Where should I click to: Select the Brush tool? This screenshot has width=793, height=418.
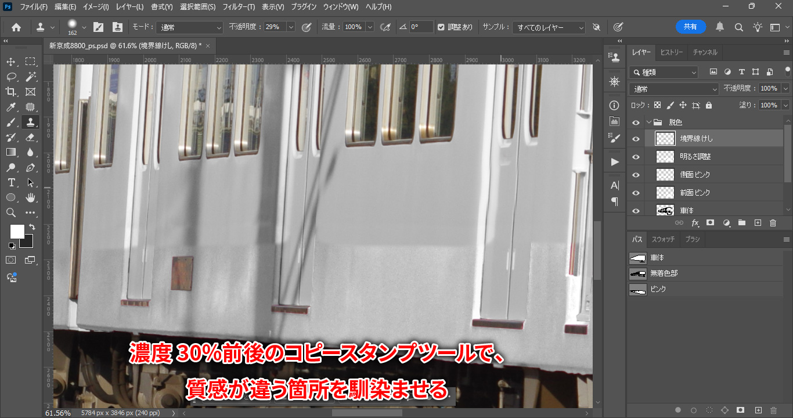[11, 122]
